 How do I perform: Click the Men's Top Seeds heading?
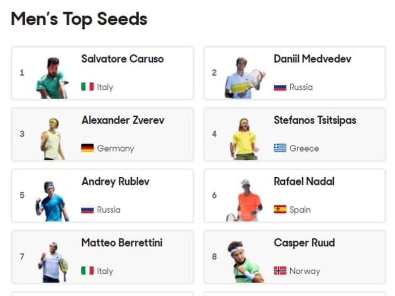pyautogui.click(x=79, y=19)
